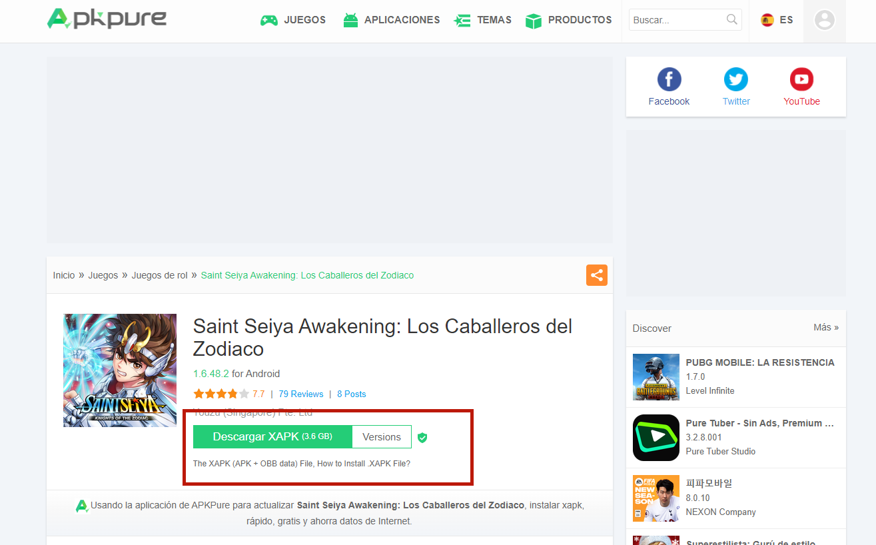Open the Versions button
The height and width of the screenshot is (545, 876).
(382, 437)
